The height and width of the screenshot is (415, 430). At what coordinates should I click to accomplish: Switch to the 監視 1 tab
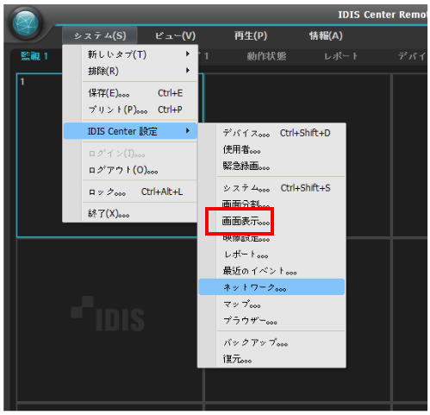[34, 56]
